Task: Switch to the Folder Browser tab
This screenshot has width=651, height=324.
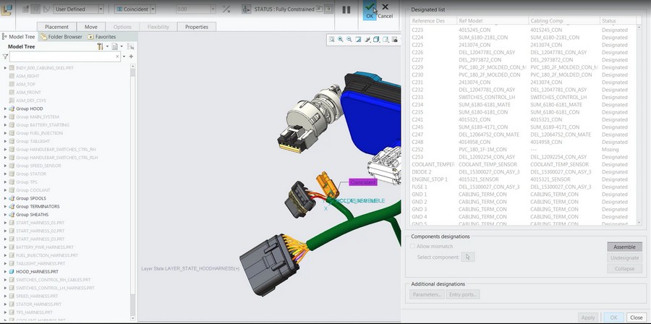Action: tap(61, 36)
